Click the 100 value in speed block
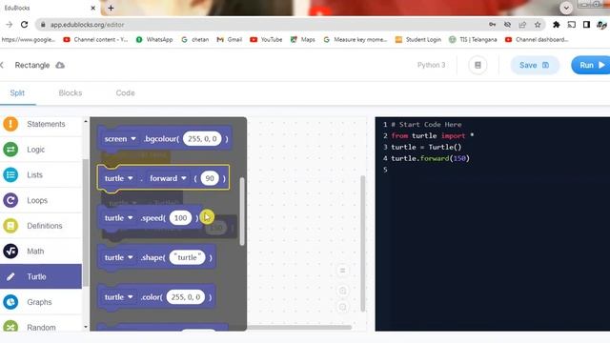This screenshot has width=610, height=343. pyautogui.click(x=180, y=218)
